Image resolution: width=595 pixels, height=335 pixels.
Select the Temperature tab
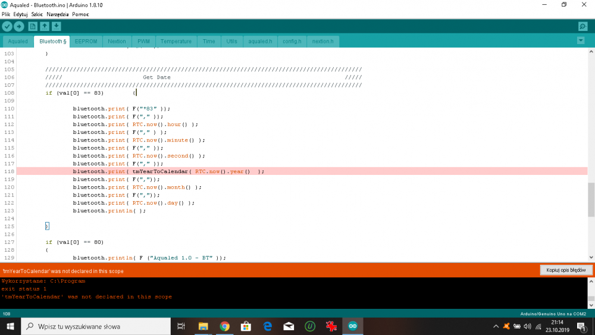pos(176,42)
